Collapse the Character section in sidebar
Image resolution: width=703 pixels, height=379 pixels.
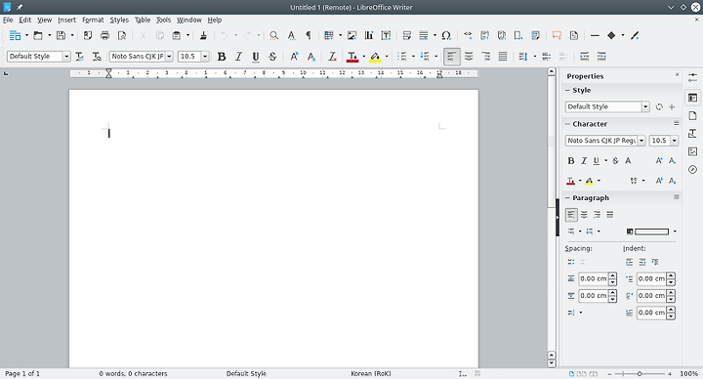point(567,124)
